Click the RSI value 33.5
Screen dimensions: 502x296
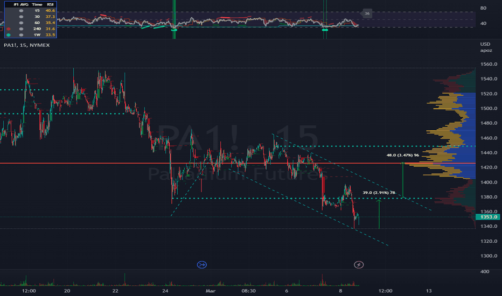(x=50, y=35)
